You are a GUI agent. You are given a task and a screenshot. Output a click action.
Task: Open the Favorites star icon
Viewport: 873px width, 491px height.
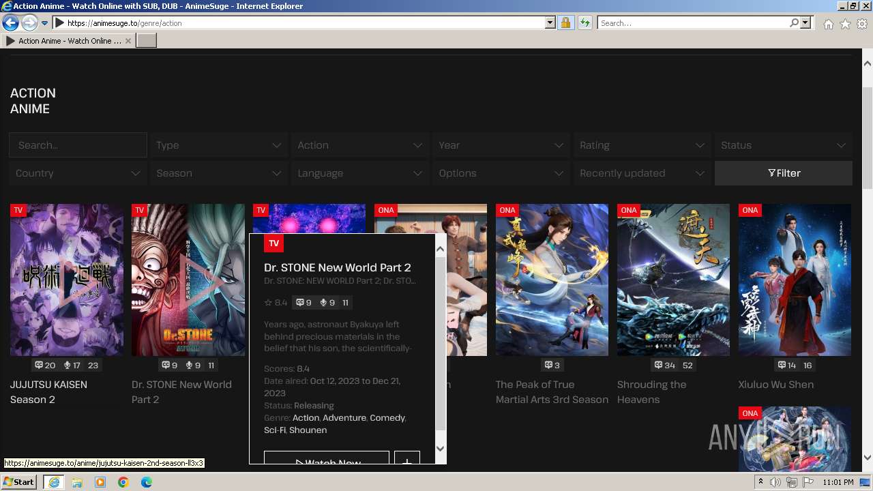tap(845, 24)
